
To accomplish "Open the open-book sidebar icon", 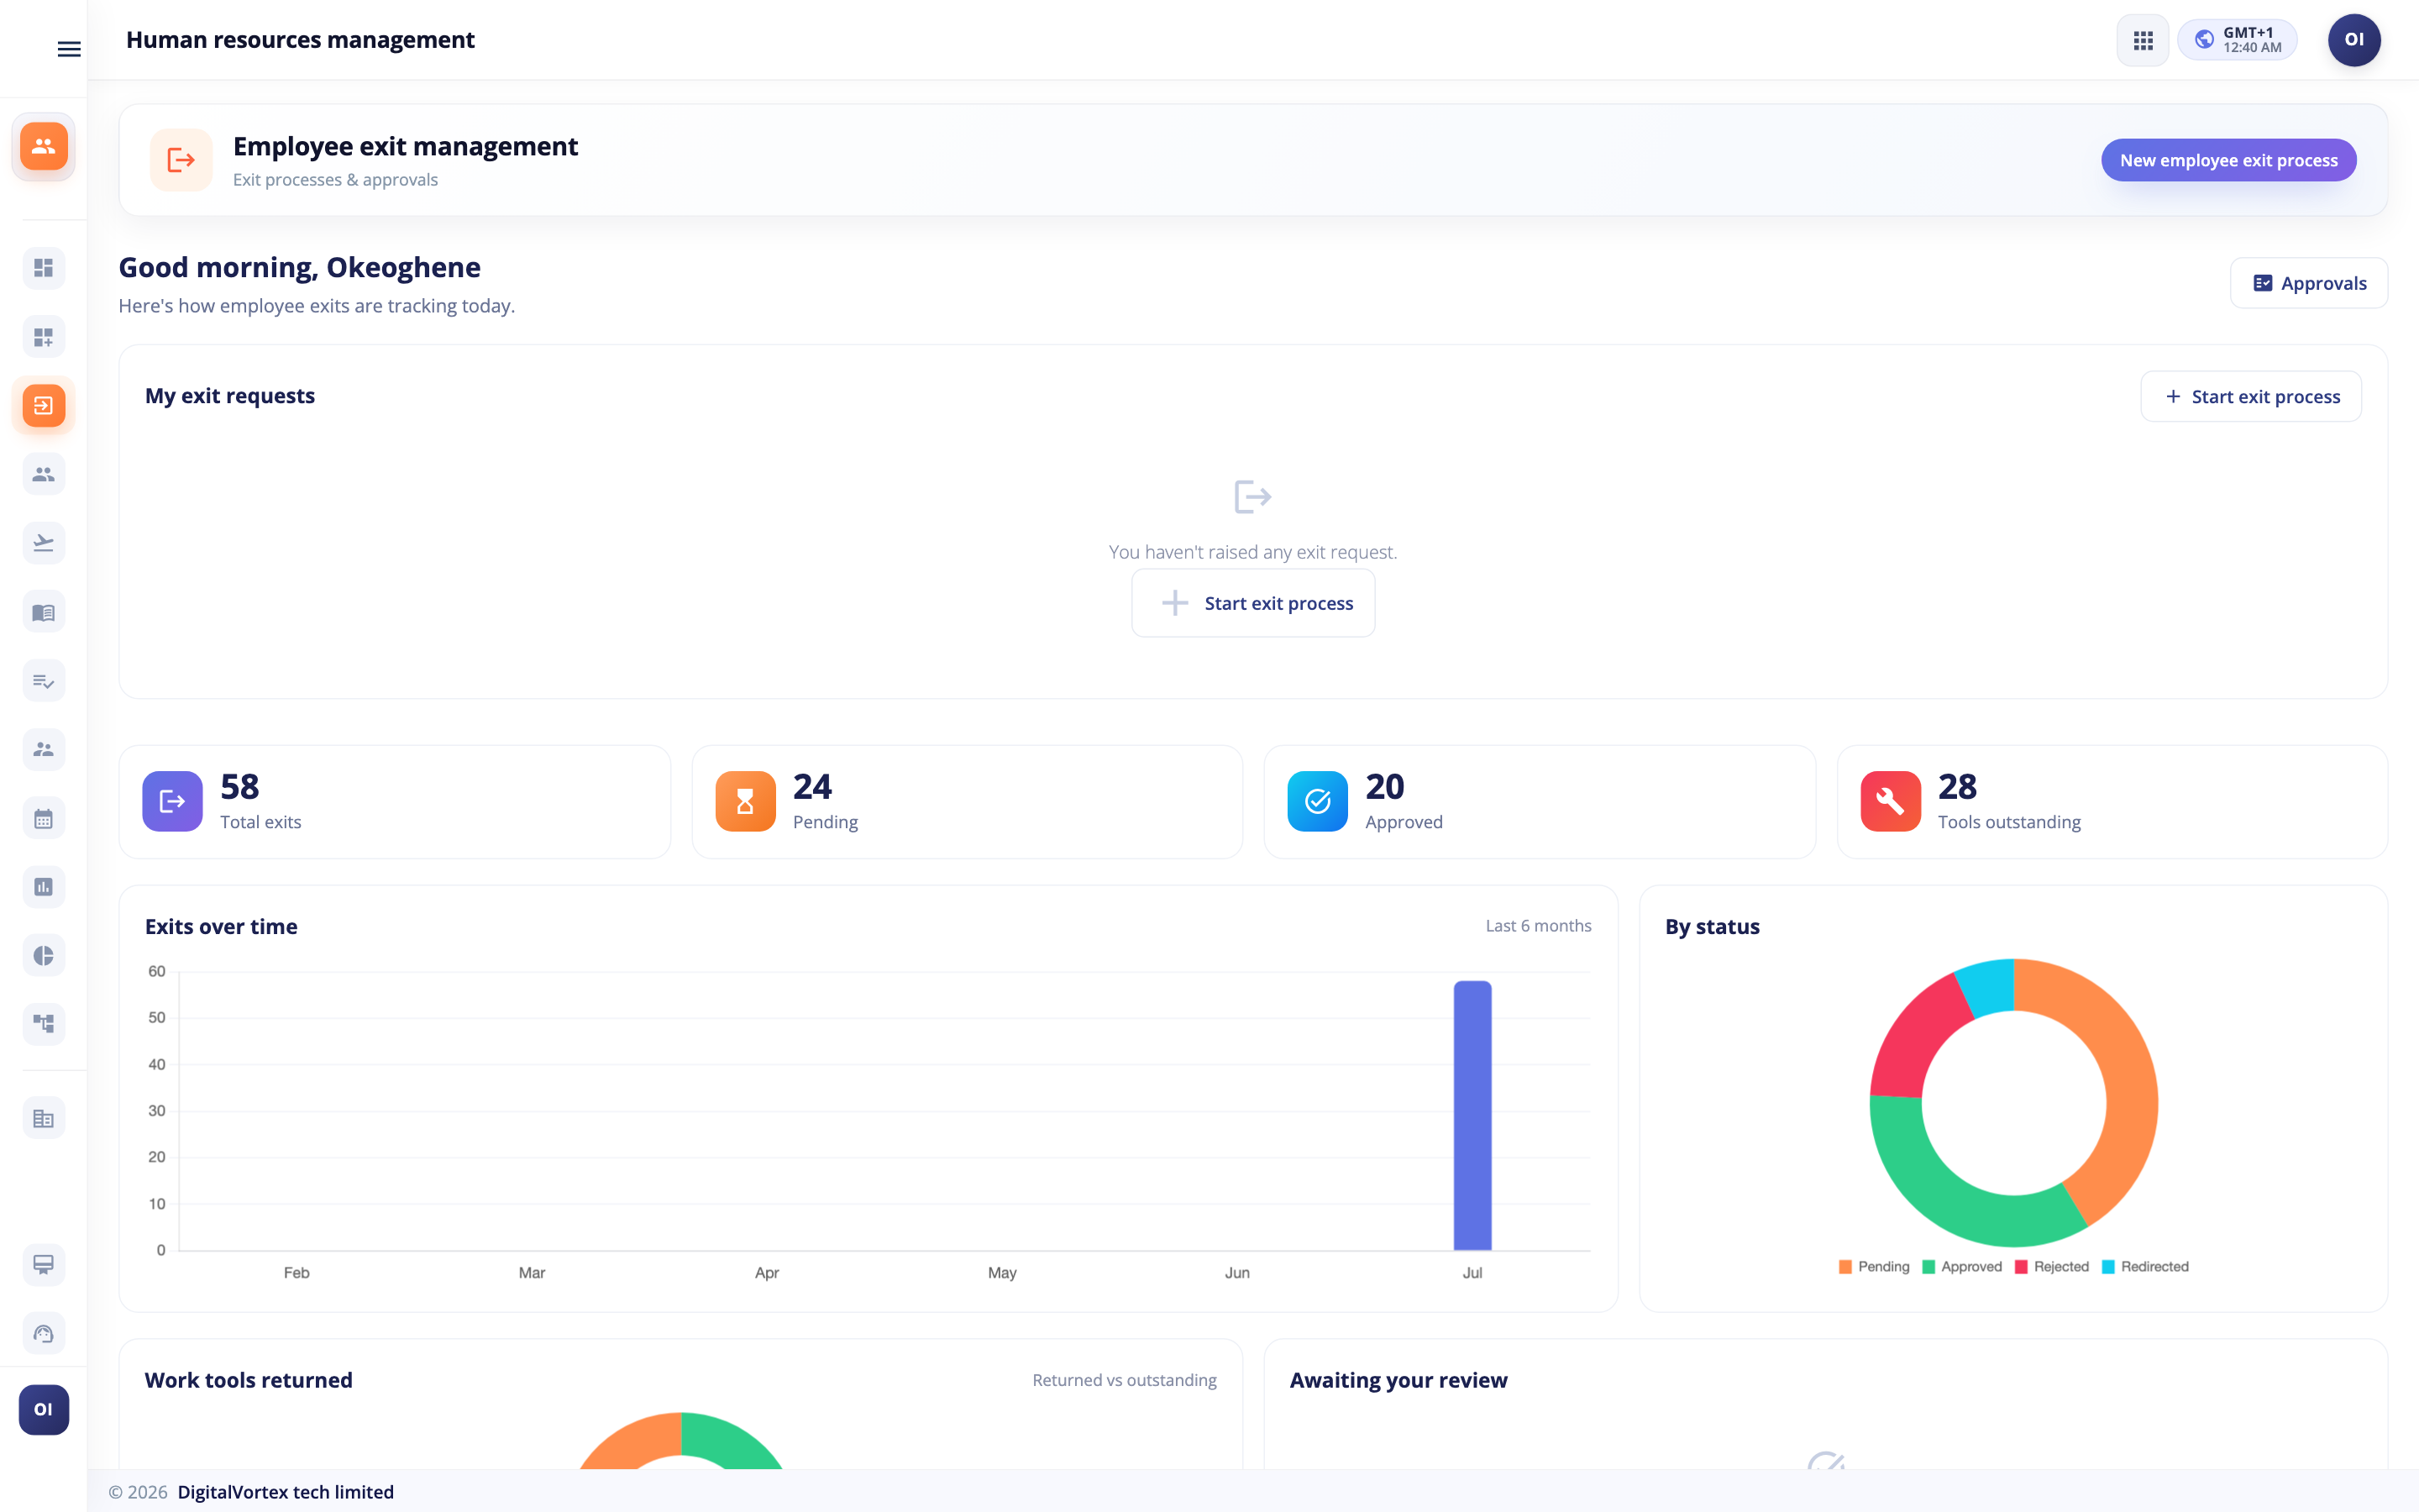I will [x=43, y=612].
